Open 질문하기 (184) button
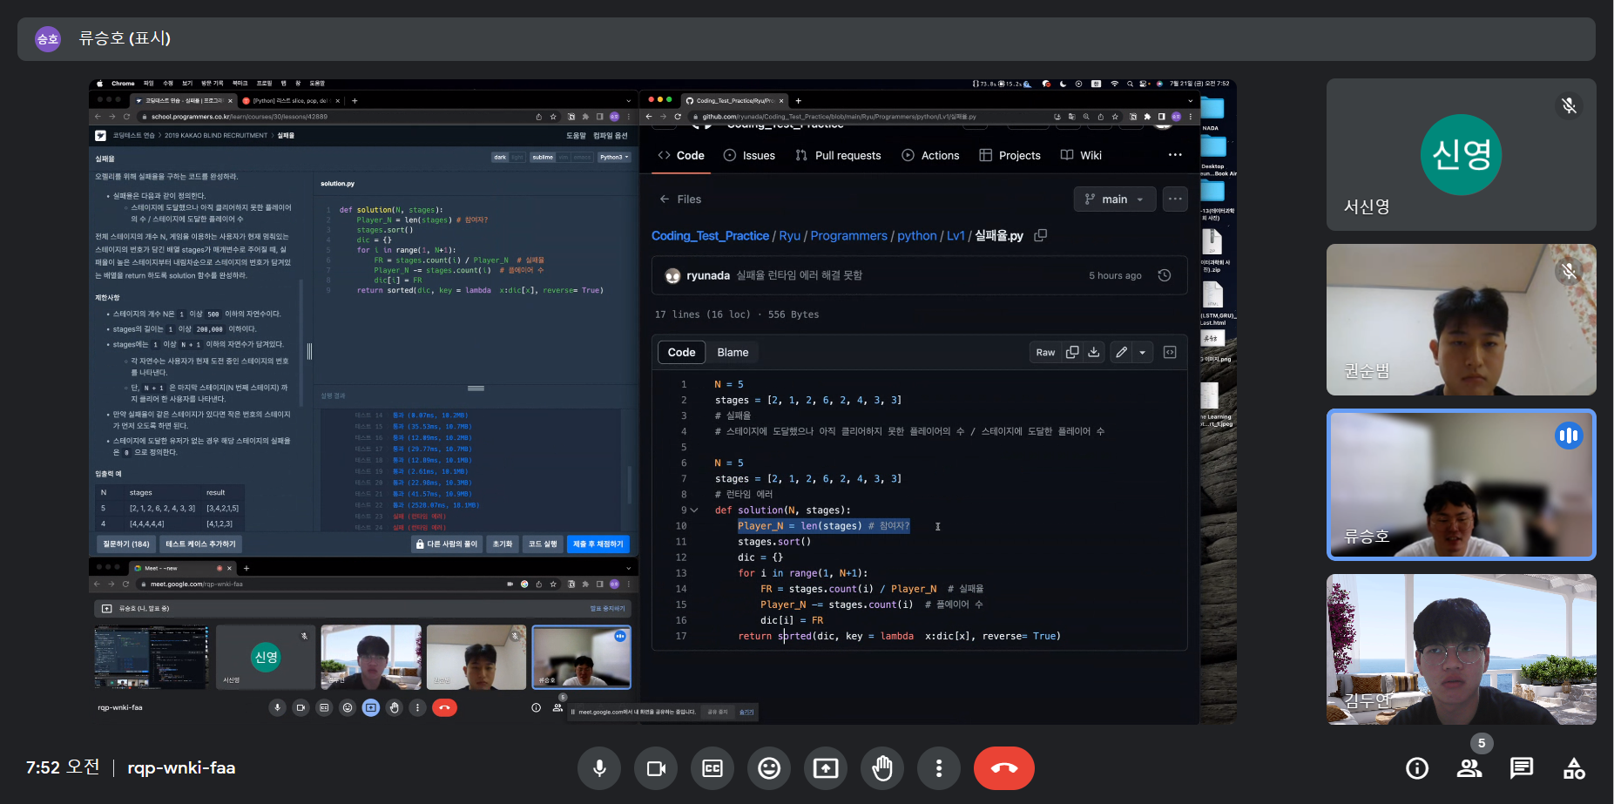Screen dimensions: 1614x804 pos(126,544)
